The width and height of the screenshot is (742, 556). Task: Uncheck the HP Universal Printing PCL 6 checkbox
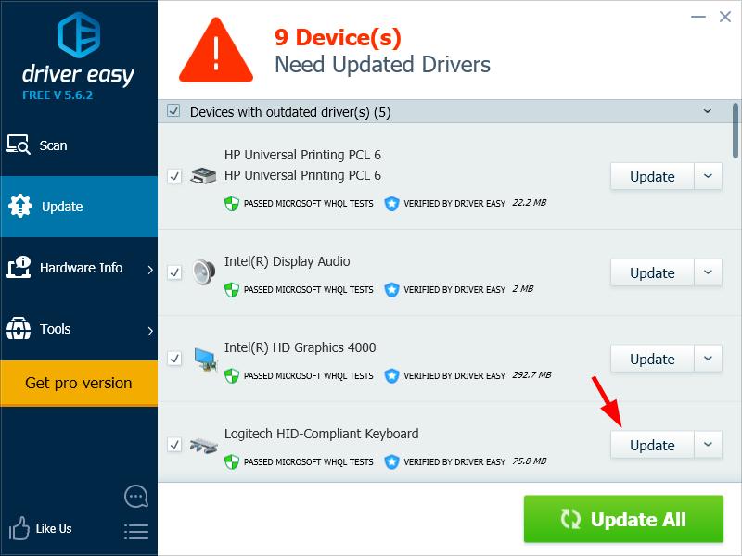[x=174, y=176]
